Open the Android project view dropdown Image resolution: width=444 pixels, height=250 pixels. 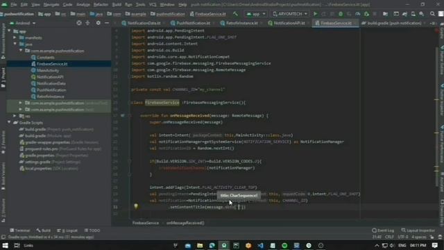pyautogui.click(x=23, y=23)
